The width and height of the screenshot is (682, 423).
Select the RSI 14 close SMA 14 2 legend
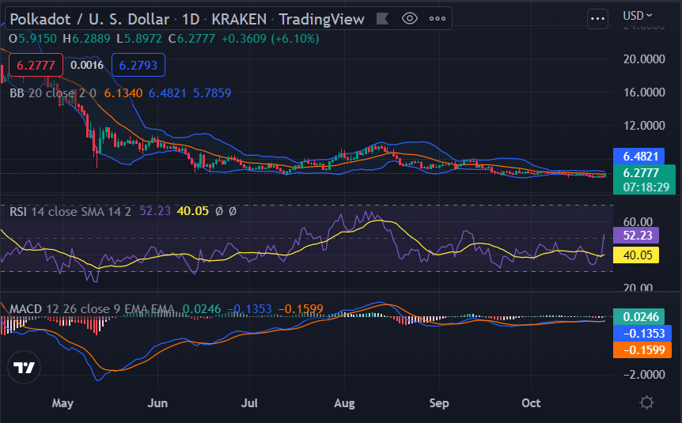70,212
